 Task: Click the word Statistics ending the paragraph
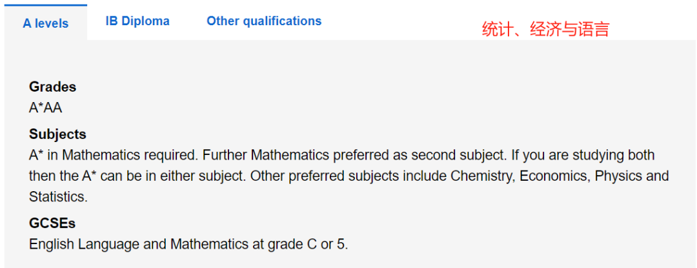58,197
